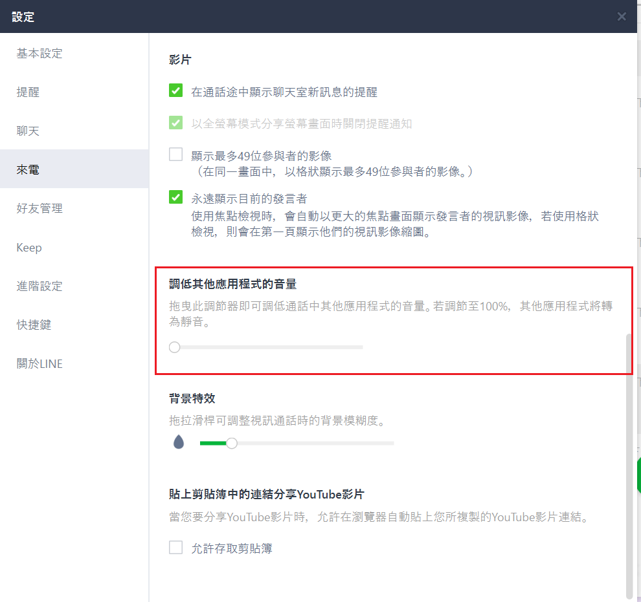Screen dimensions: 641x602
Task: Open the Keep settings section
Action: tap(74, 247)
